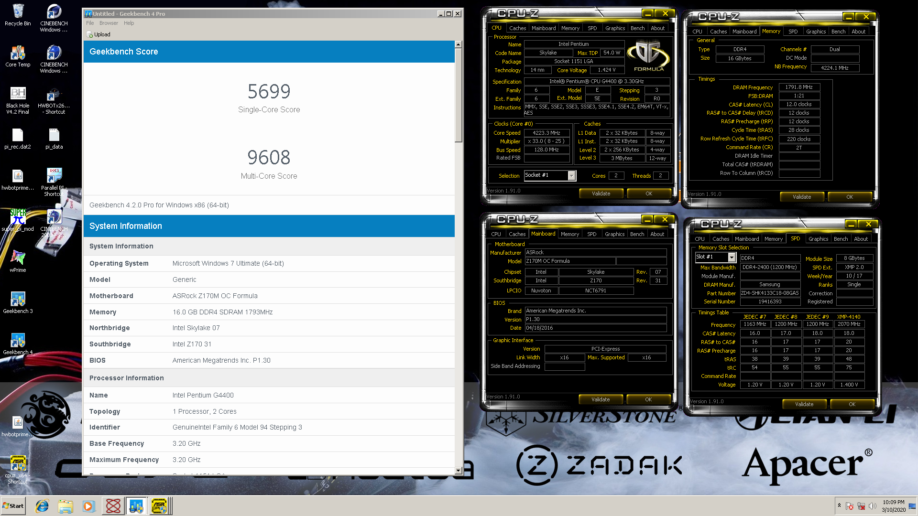The height and width of the screenshot is (516, 918).
Task: Click the Part Number ZD4-SHK4133C18-08GAS field
Action: tap(770, 293)
